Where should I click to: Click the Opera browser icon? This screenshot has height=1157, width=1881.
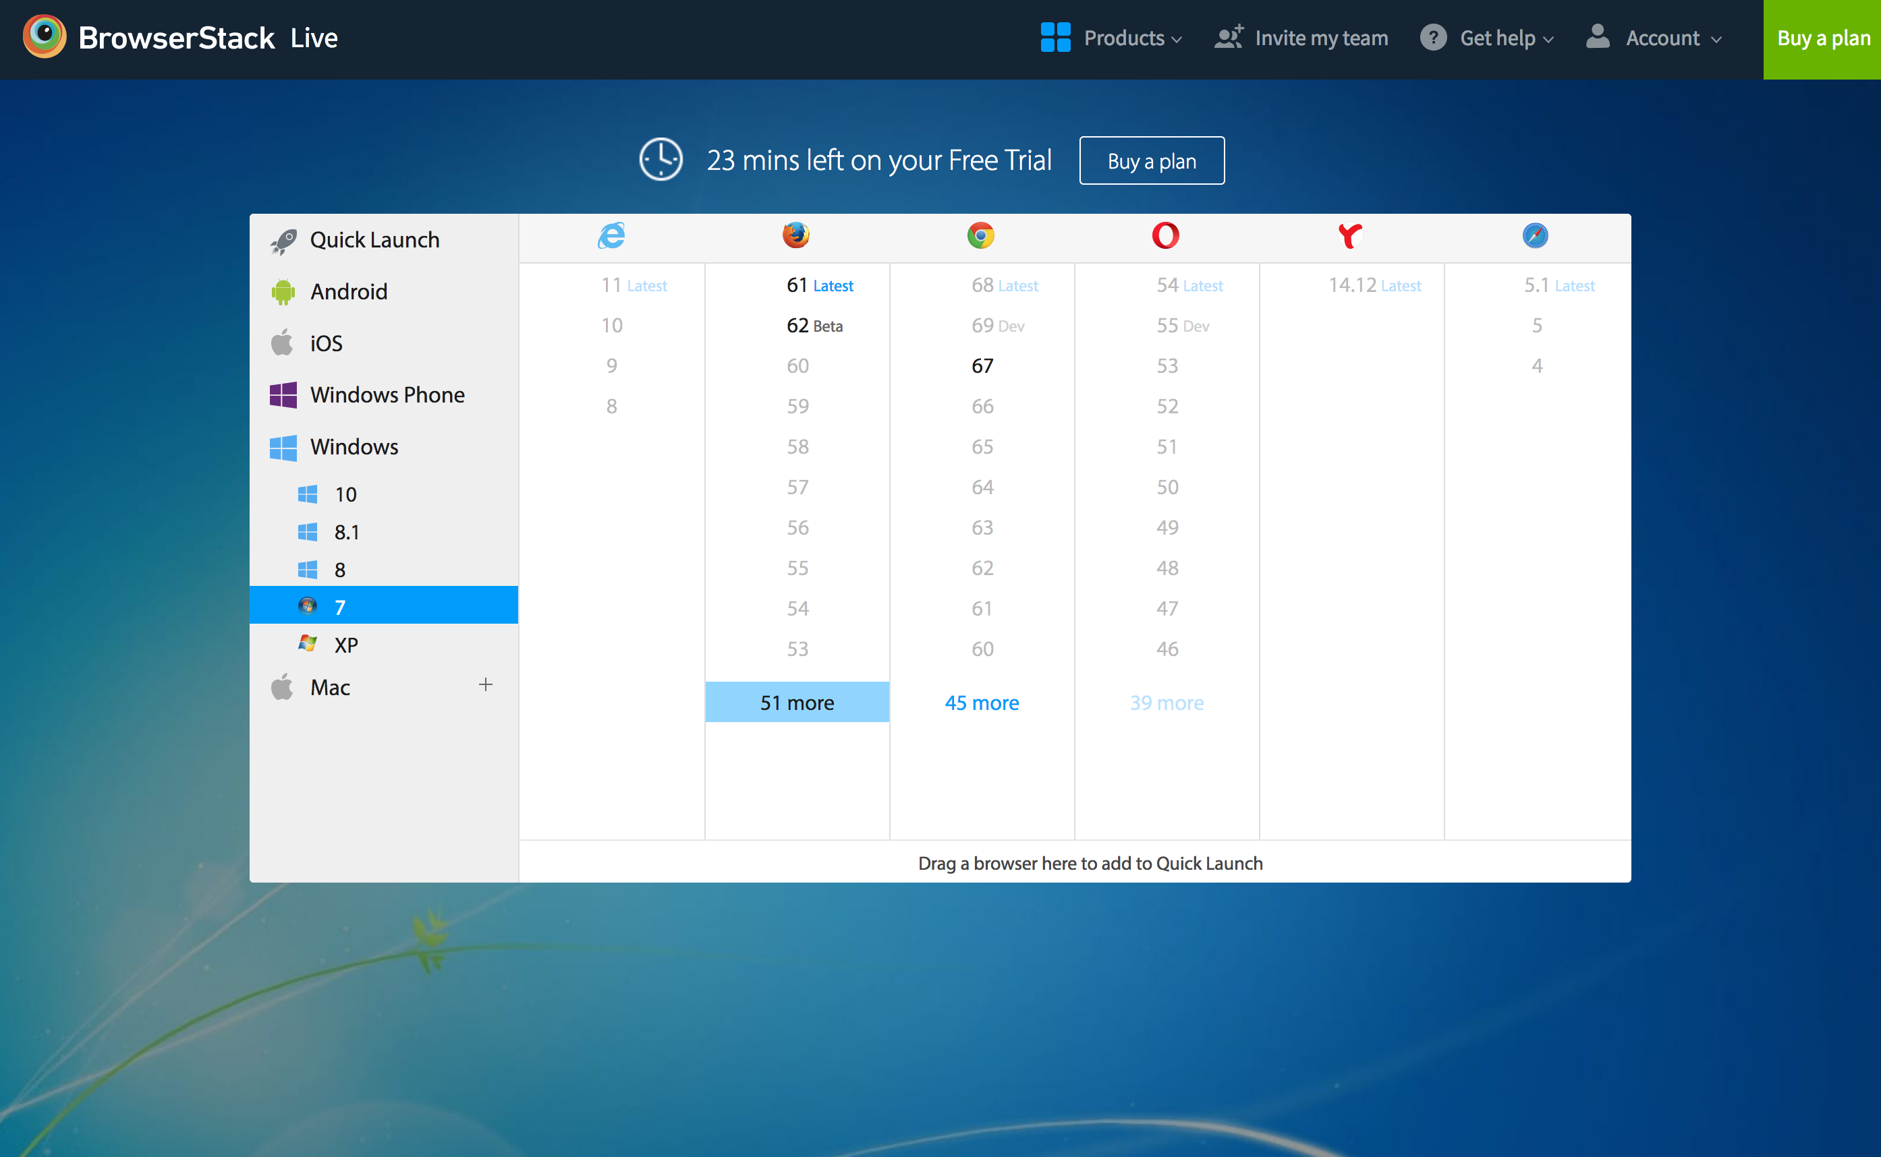tap(1166, 236)
